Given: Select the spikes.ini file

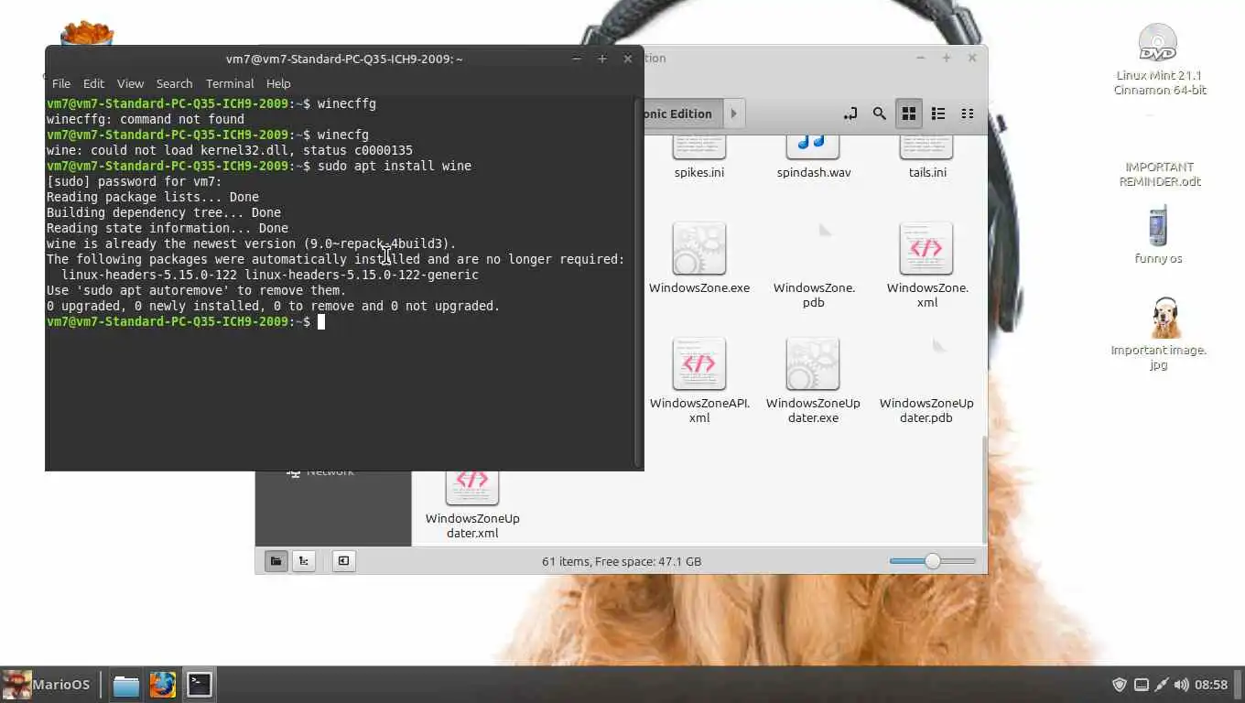Looking at the screenshot, I should 699,156.
